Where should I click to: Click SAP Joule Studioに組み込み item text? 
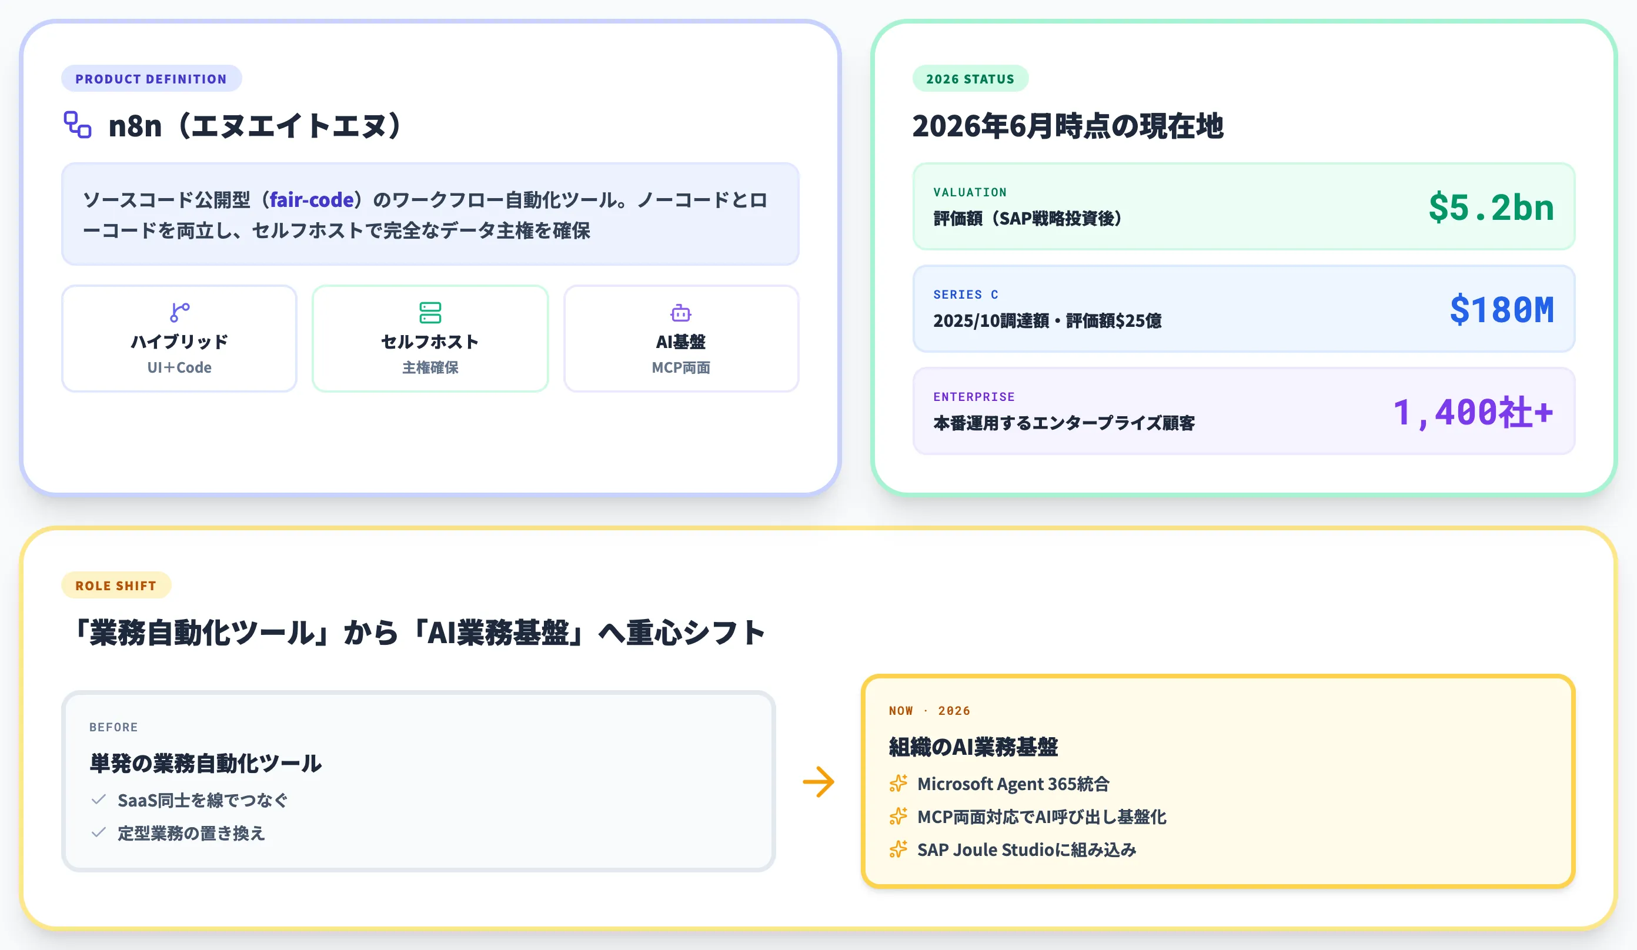coord(1027,850)
